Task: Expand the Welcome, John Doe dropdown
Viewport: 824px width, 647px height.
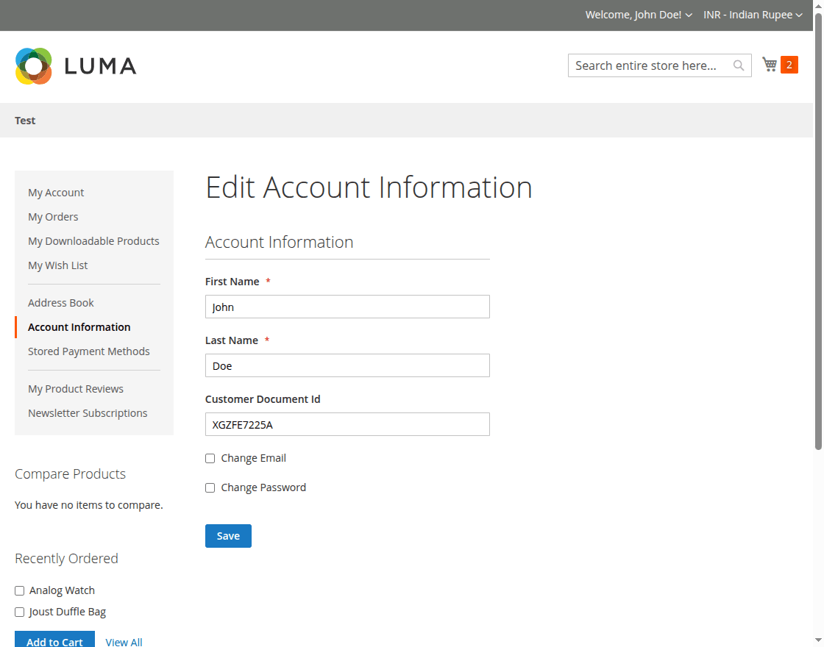Action: click(639, 15)
